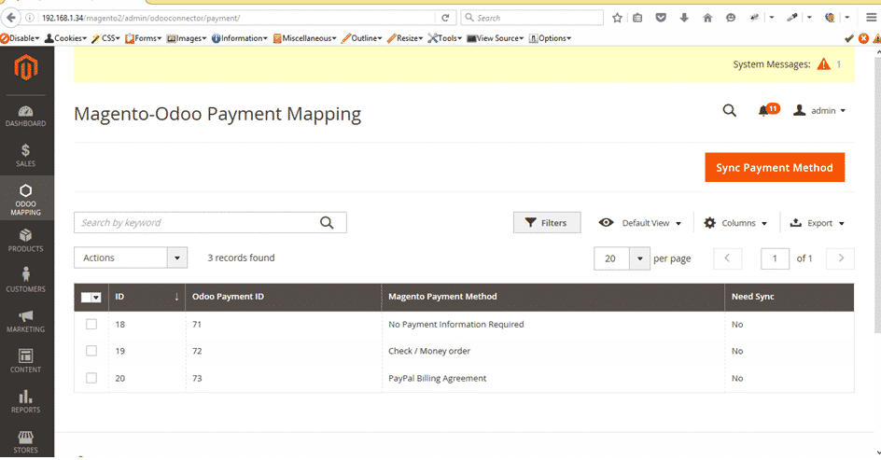This screenshot has height=460, width=881.
Task: Select the checkbox for row ID 19
Action: tap(91, 351)
